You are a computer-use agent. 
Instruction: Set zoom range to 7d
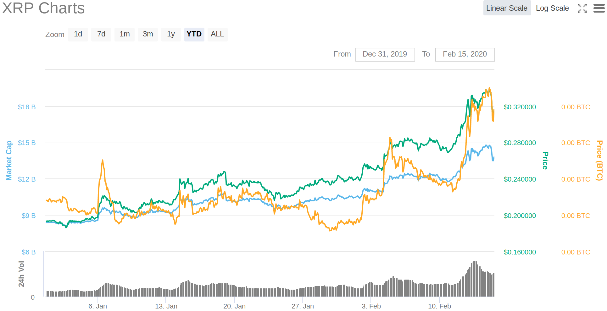[101, 34]
